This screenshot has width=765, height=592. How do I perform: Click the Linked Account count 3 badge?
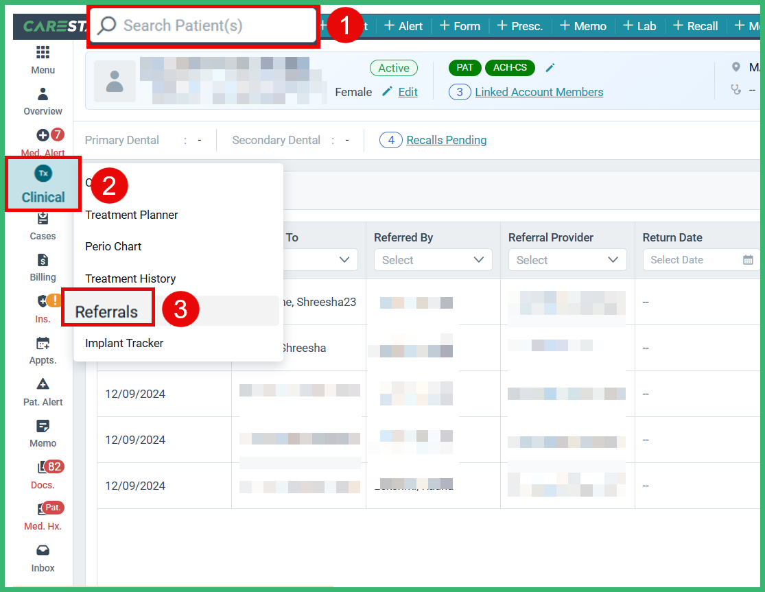click(x=460, y=92)
